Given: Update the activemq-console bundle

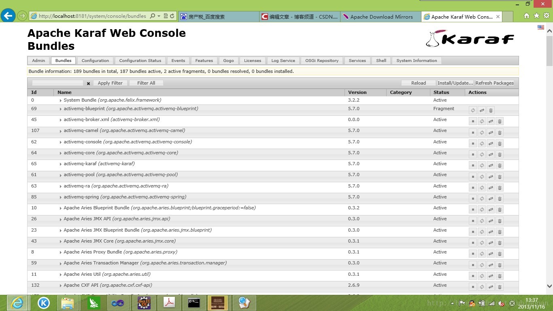Looking at the screenshot, I should [491, 143].
